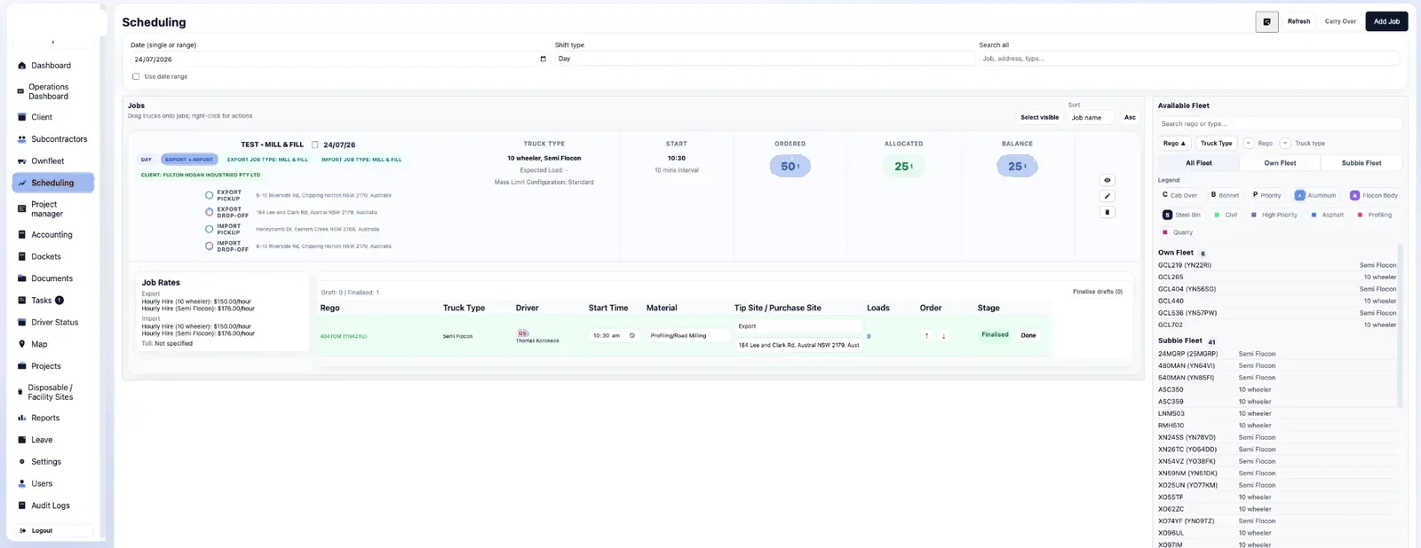Open the Job name sort dropdown
The height and width of the screenshot is (548, 1421).
coord(1092,118)
